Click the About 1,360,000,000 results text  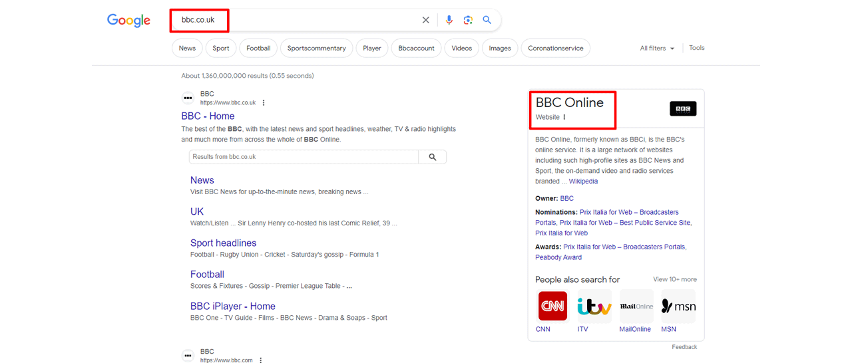click(248, 76)
